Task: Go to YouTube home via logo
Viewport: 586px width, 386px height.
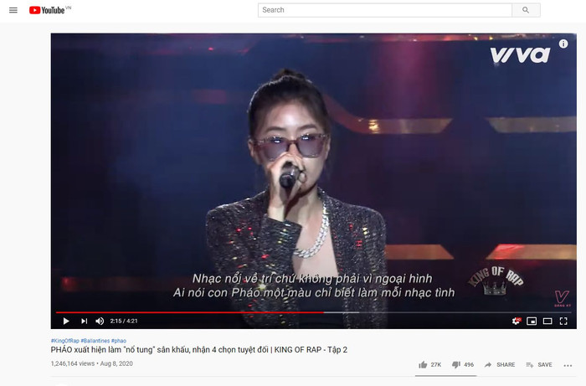Action: point(49,10)
